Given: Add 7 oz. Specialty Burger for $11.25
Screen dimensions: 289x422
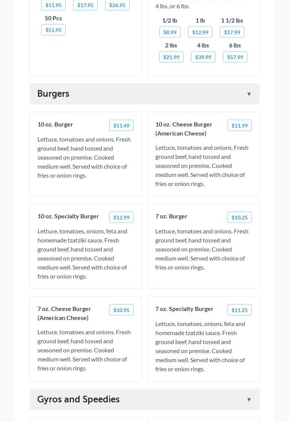Looking at the screenshot, I should (x=239, y=310).
